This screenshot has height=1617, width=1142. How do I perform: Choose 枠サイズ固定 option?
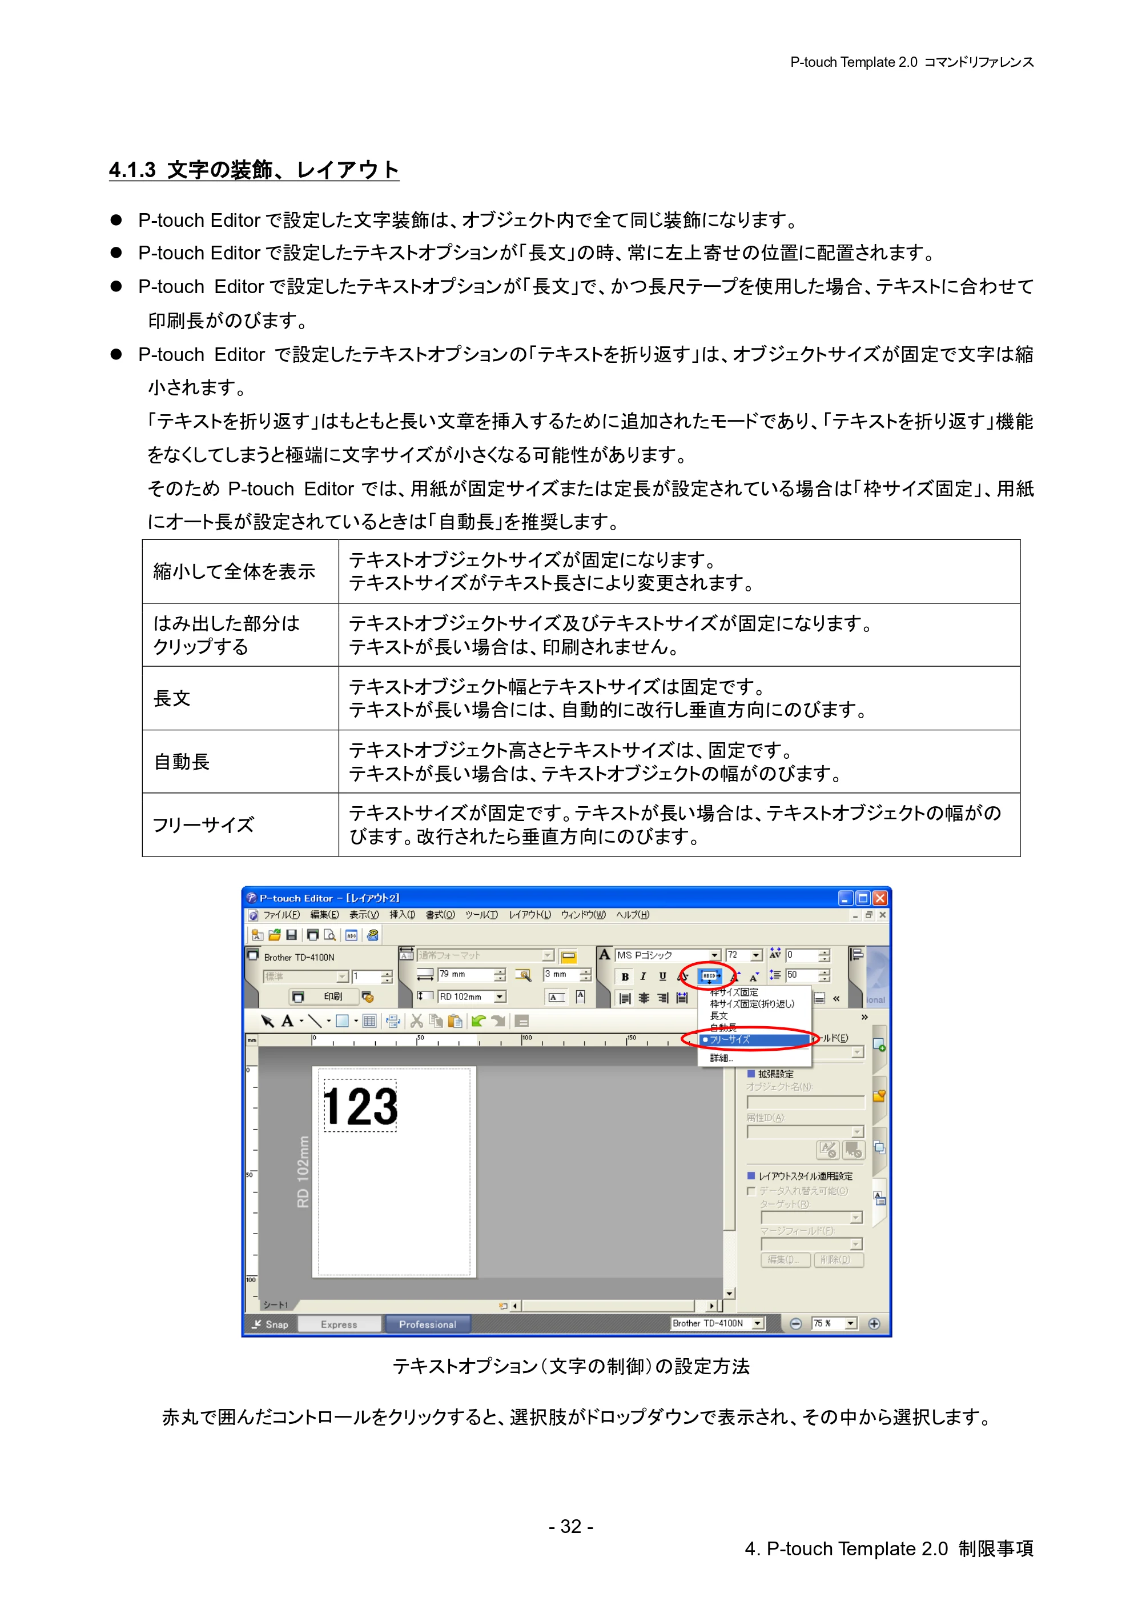click(734, 992)
